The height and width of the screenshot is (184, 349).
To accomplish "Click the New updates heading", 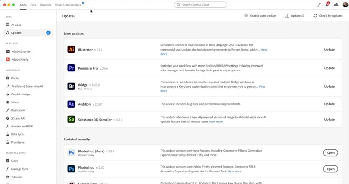I will 74,34.
